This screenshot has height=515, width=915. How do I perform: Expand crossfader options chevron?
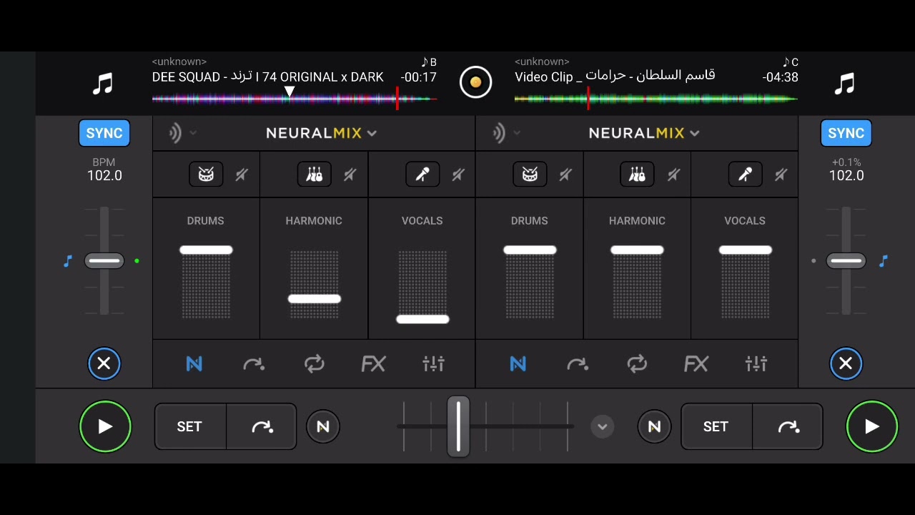point(603,427)
